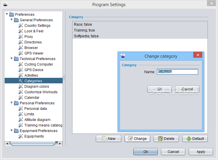Click Cancel in Program Settings
The image size is (218, 160).
tap(173, 152)
